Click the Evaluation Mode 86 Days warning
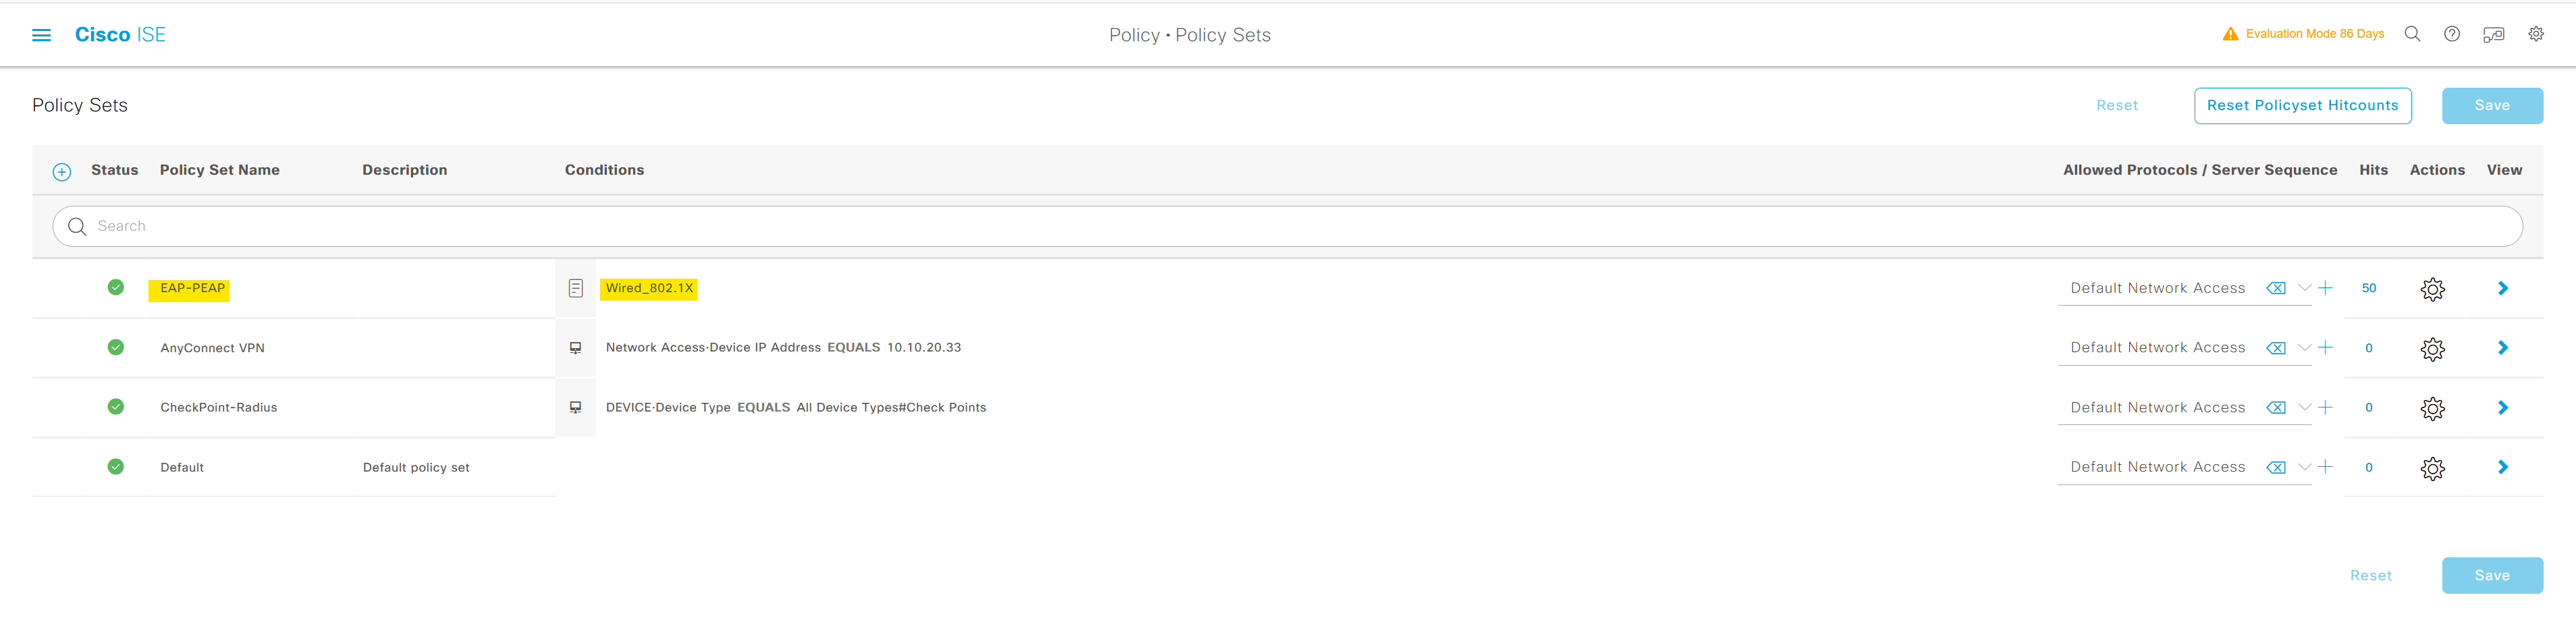The height and width of the screenshot is (618, 2576). pos(2302,33)
